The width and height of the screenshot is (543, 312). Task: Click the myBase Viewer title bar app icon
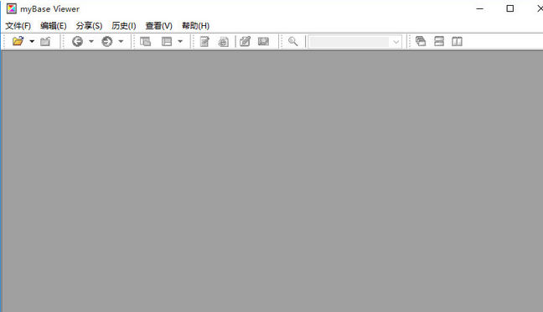coord(12,8)
